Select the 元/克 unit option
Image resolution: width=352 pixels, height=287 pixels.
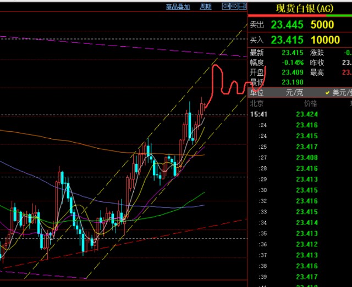coord(294,93)
